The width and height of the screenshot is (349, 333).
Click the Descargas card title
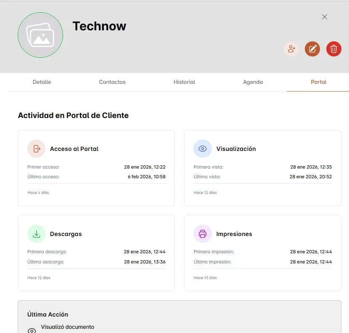pyautogui.click(x=66, y=234)
